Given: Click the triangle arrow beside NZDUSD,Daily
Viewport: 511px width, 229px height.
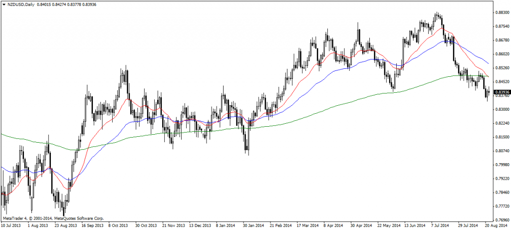Looking at the screenshot, I should pyautogui.click(x=4, y=4).
